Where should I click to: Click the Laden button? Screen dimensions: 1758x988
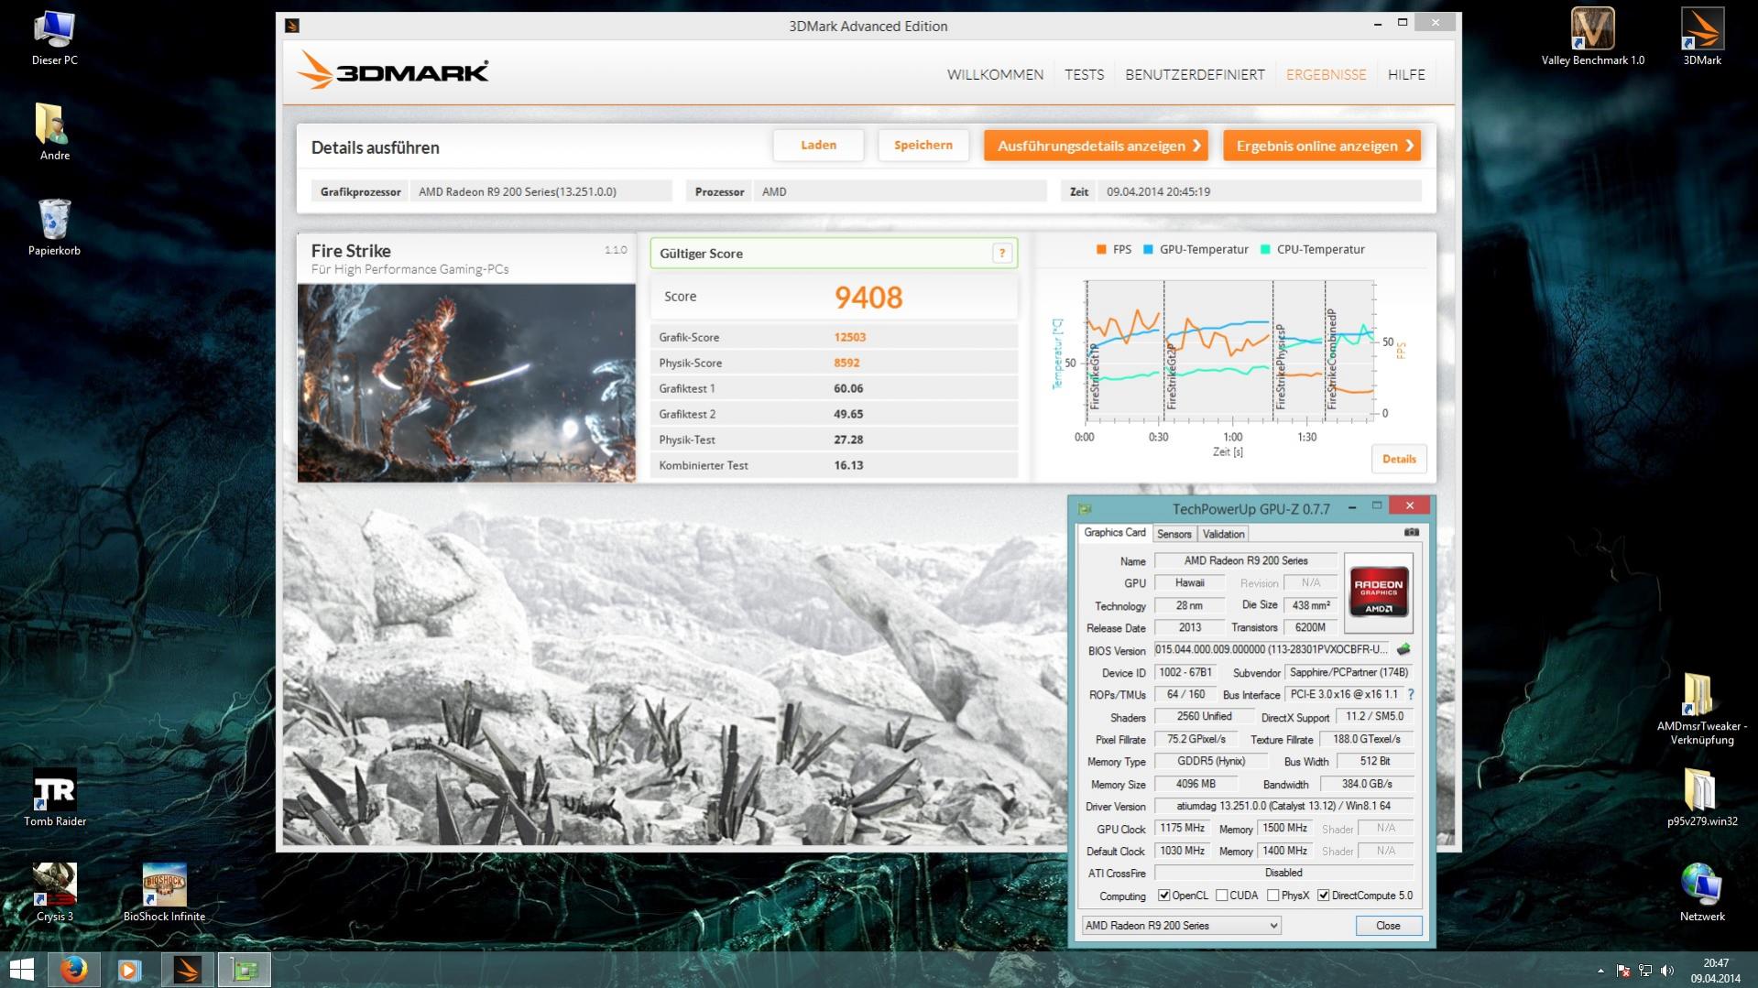818,146
